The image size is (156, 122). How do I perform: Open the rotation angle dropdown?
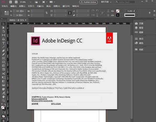[88, 11]
